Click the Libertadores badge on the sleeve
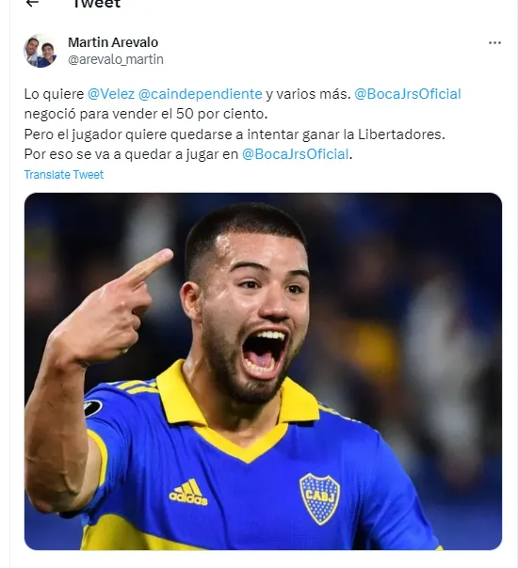 93,407
